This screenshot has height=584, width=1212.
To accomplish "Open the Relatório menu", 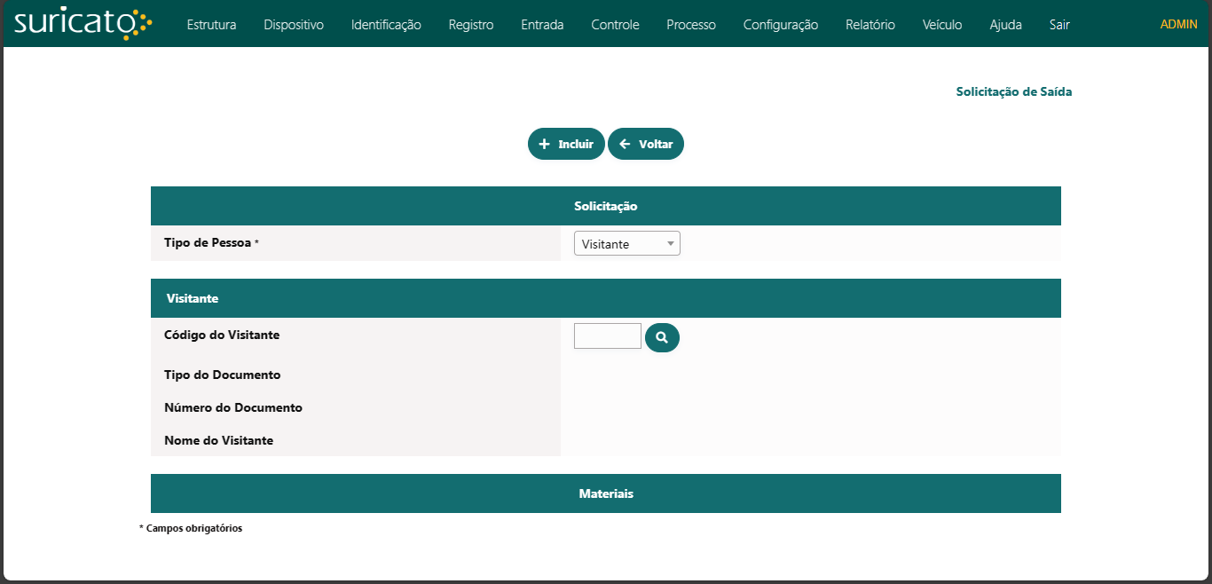I will tap(870, 25).
